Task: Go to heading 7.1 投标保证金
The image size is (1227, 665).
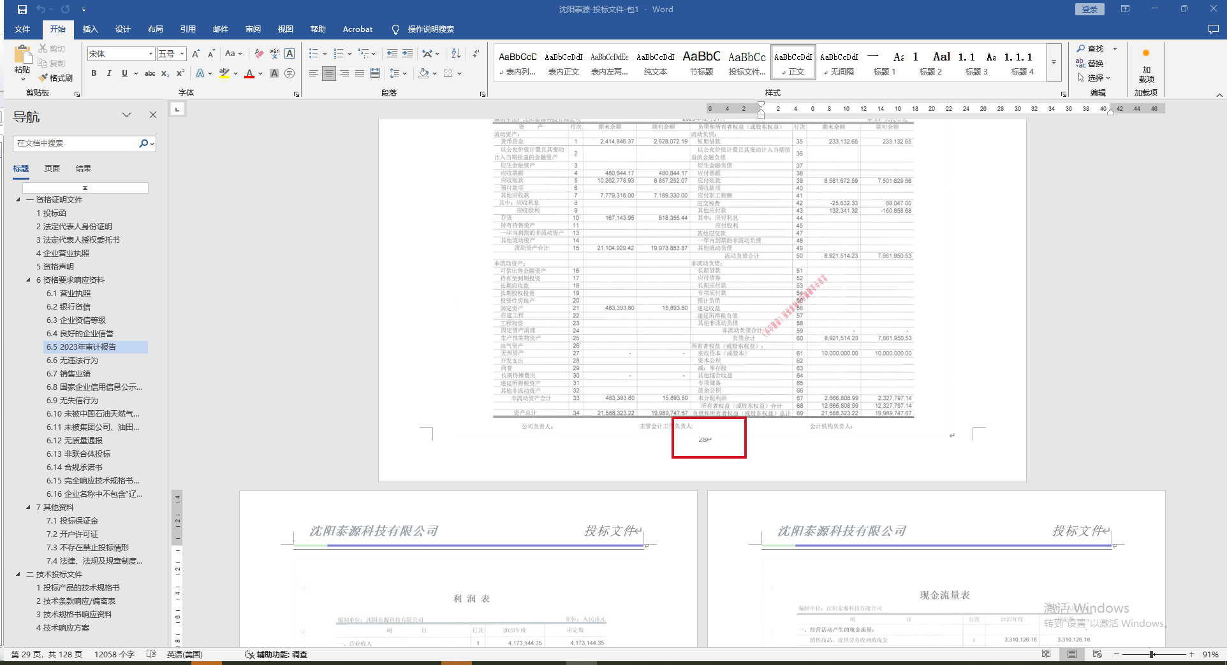Action: tap(72, 521)
